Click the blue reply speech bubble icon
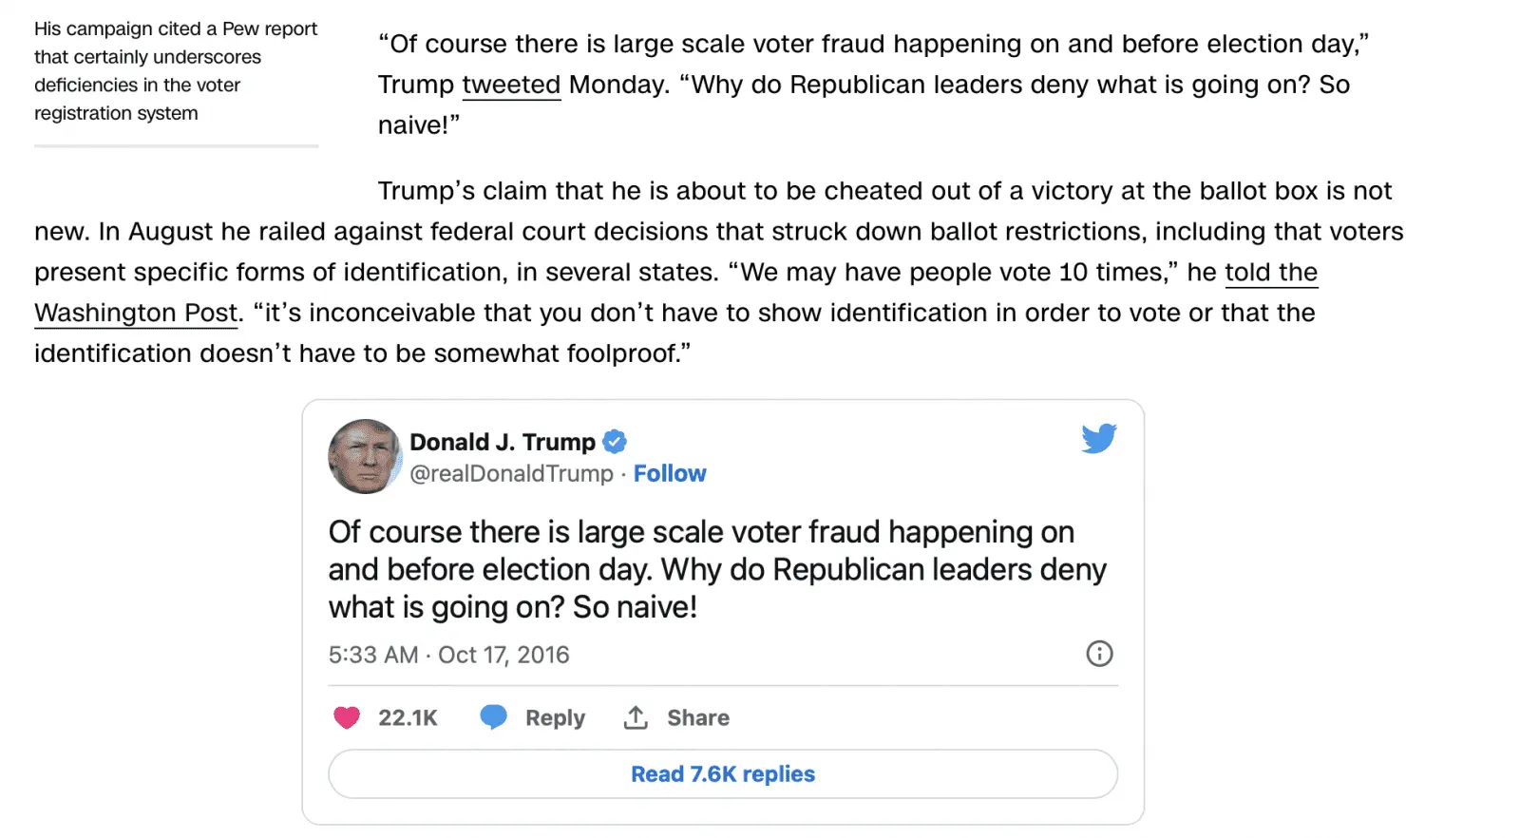 (493, 717)
